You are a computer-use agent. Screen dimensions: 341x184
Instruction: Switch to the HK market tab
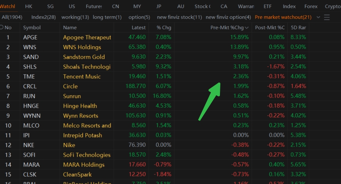[x=28, y=6]
